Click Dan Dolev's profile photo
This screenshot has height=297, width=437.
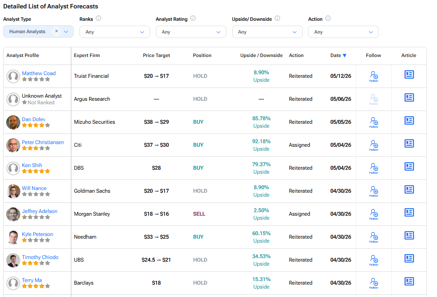[x=13, y=122]
